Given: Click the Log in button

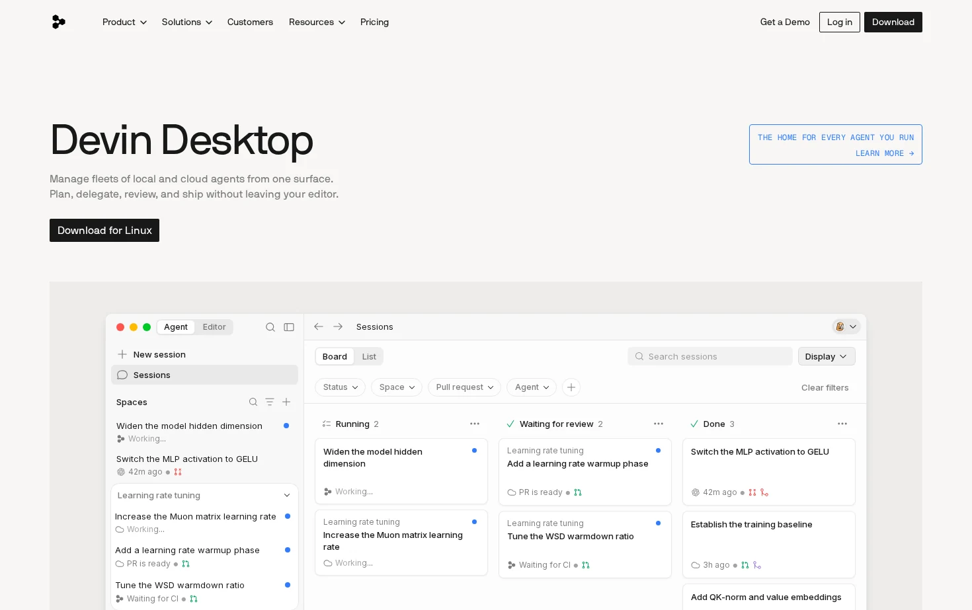Looking at the screenshot, I should pyautogui.click(x=840, y=22).
